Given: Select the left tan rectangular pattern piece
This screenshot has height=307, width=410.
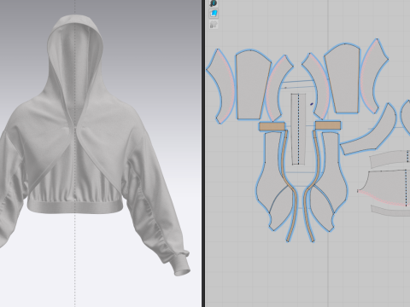Looking at the screenshot, I should [272, 126].
